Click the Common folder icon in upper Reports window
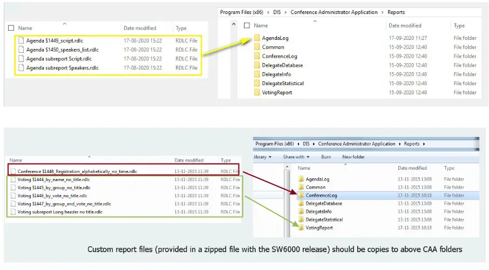The width and height of the screenshot is (489, 270). pyautogui.click(x=257, y=47)
